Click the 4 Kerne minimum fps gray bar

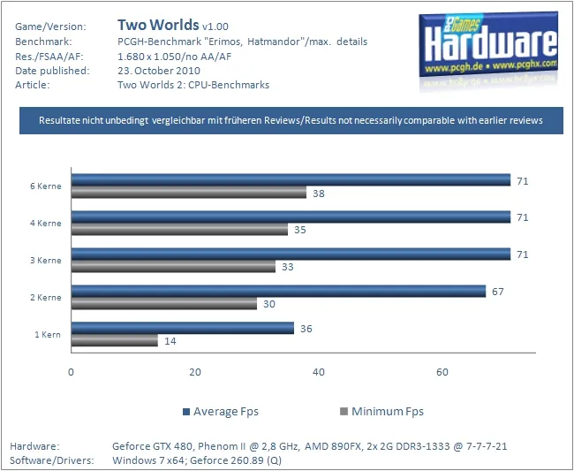(x=179, y=229)
